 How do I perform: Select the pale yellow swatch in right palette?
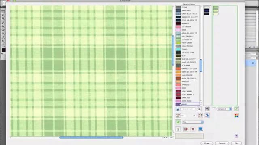tap(216, 14)
